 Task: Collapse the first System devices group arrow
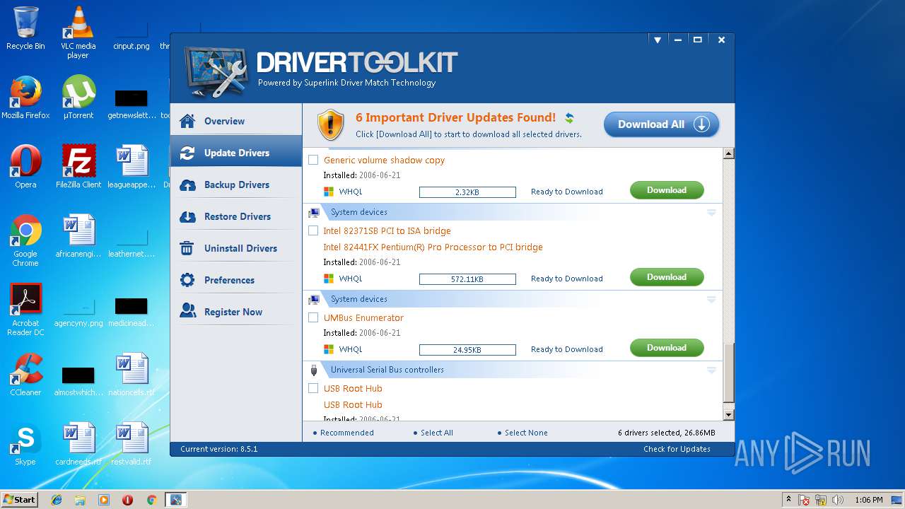[x=711, y=212]
